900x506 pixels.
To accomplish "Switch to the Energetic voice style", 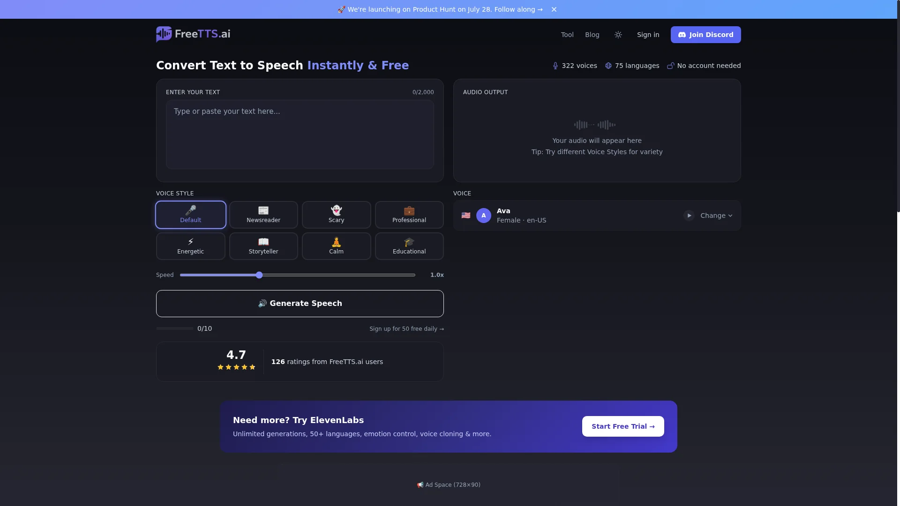I will [191, 246].
